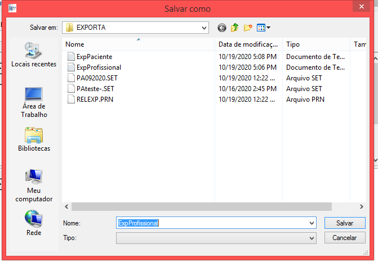Select Meu computador in sidebar

[34, 186]
